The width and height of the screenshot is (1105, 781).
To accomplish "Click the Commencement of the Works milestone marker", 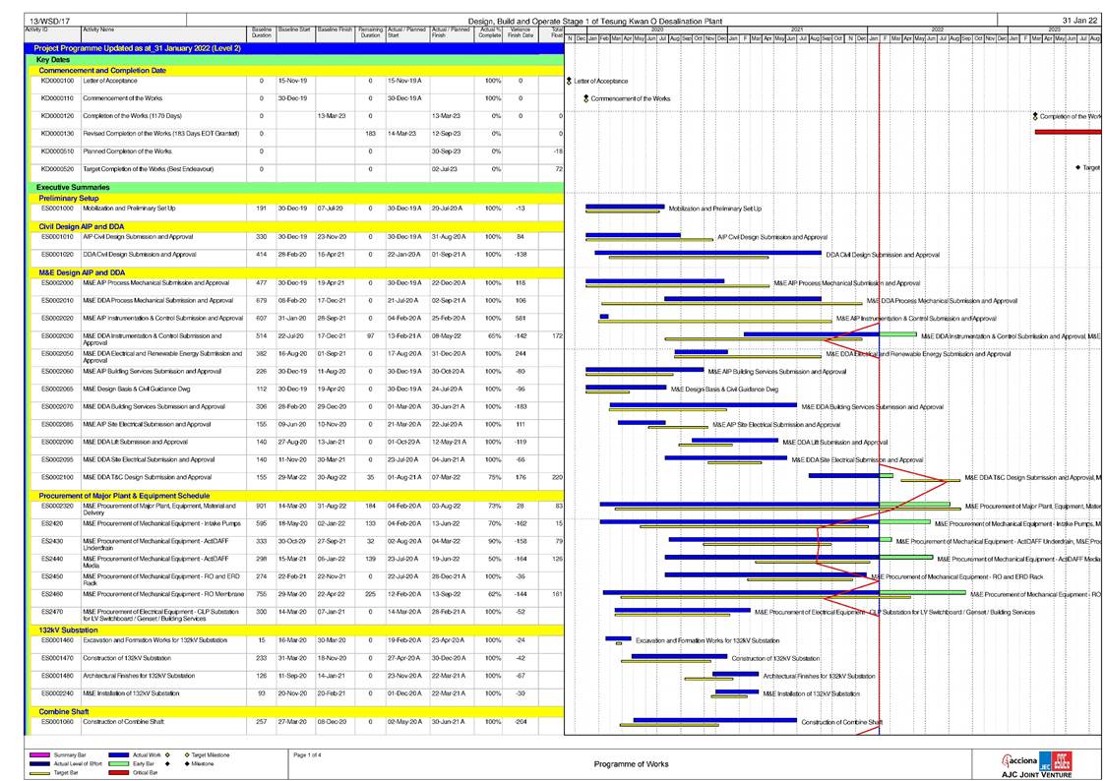I will coord(585,99).
